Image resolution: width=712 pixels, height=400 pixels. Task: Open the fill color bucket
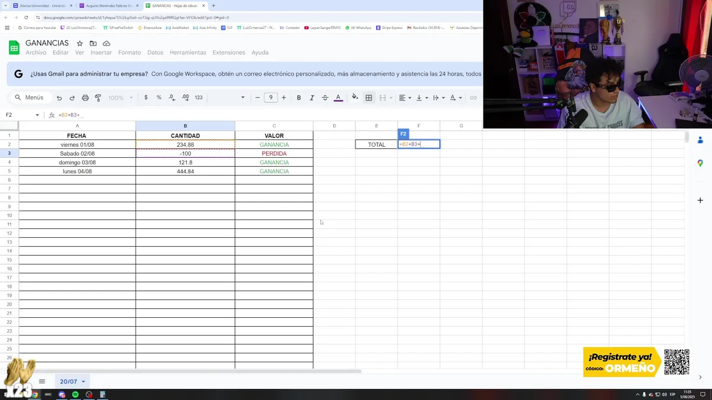pos(355,97)
